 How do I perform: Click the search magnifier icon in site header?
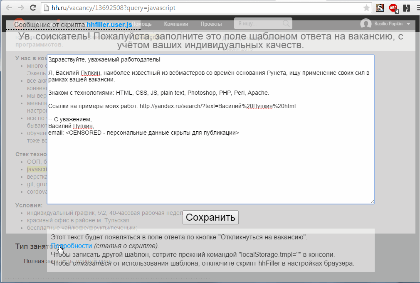[286, 24]
